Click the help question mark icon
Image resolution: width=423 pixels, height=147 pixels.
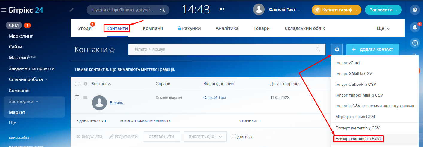point(415,10)
